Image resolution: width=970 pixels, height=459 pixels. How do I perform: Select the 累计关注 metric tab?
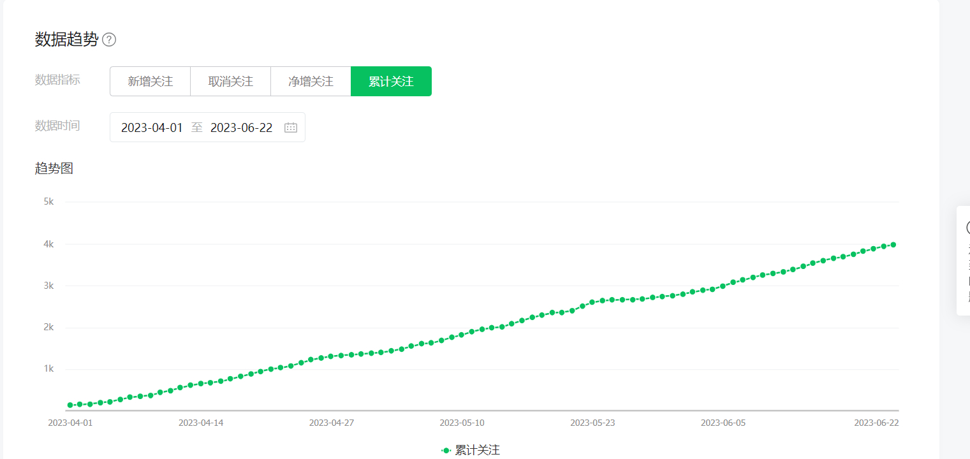pos(391,82)
